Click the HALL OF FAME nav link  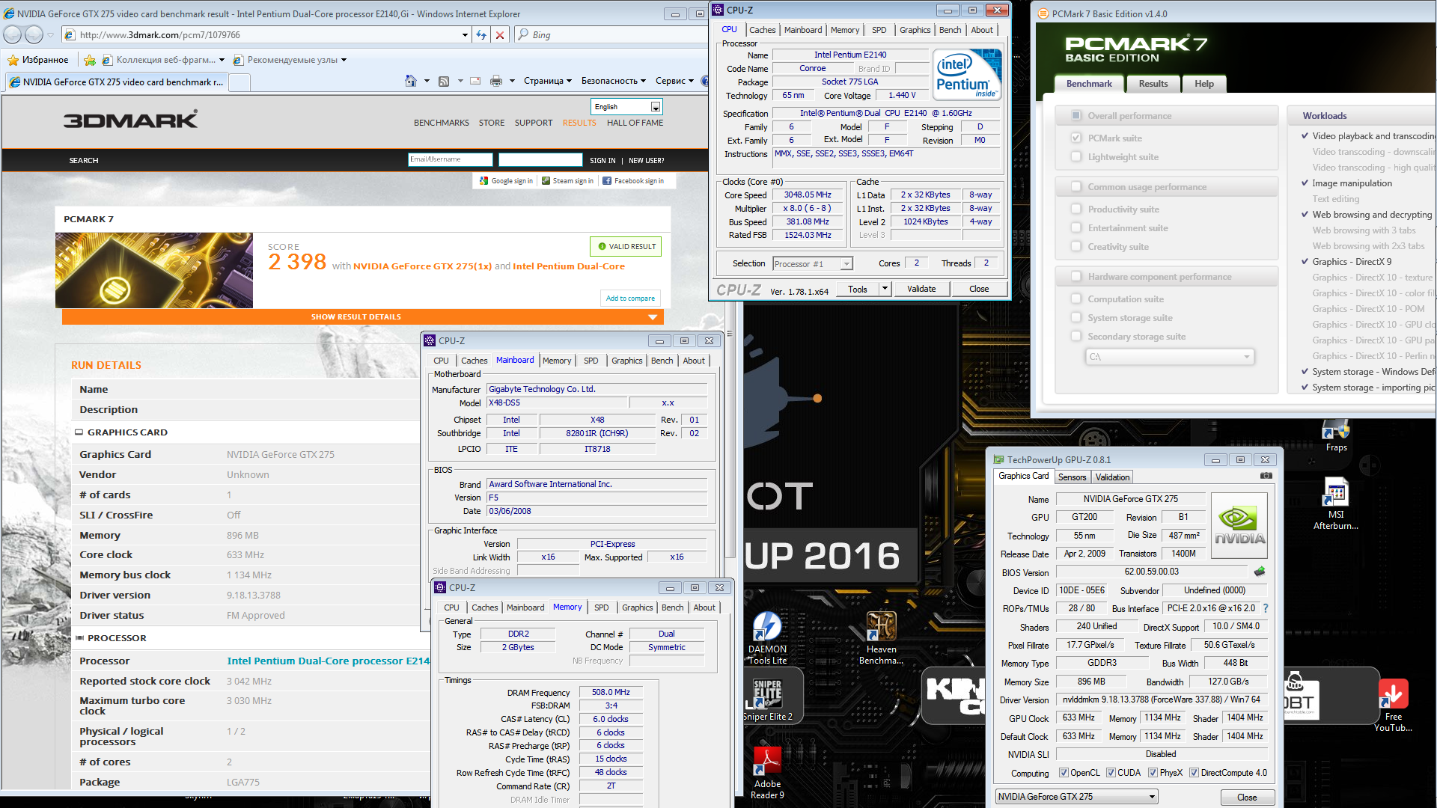point(635,123)
